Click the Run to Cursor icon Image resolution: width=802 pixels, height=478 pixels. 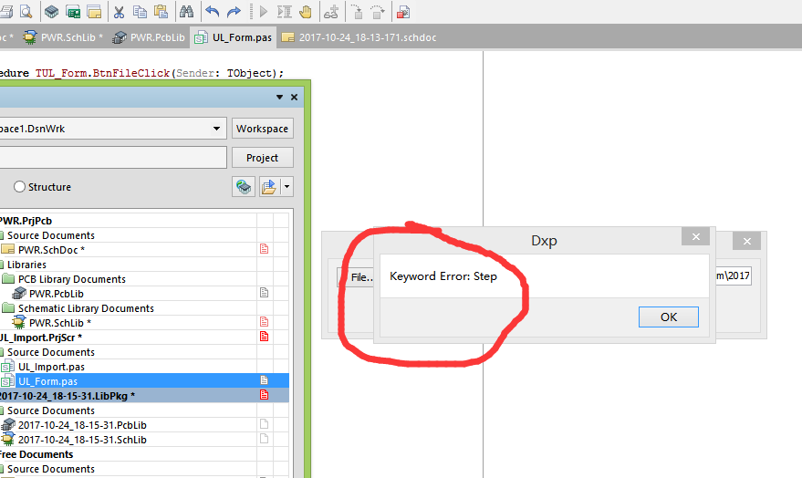pos(285,11)
